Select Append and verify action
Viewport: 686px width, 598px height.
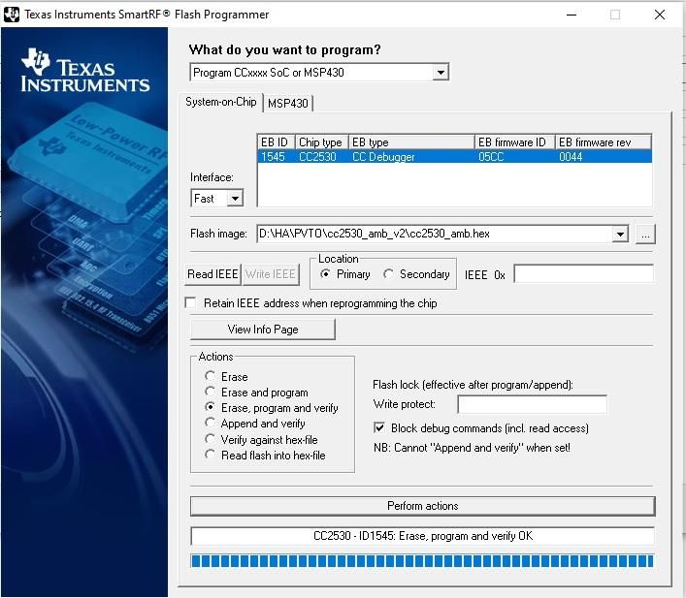click(x=210, y=423)
